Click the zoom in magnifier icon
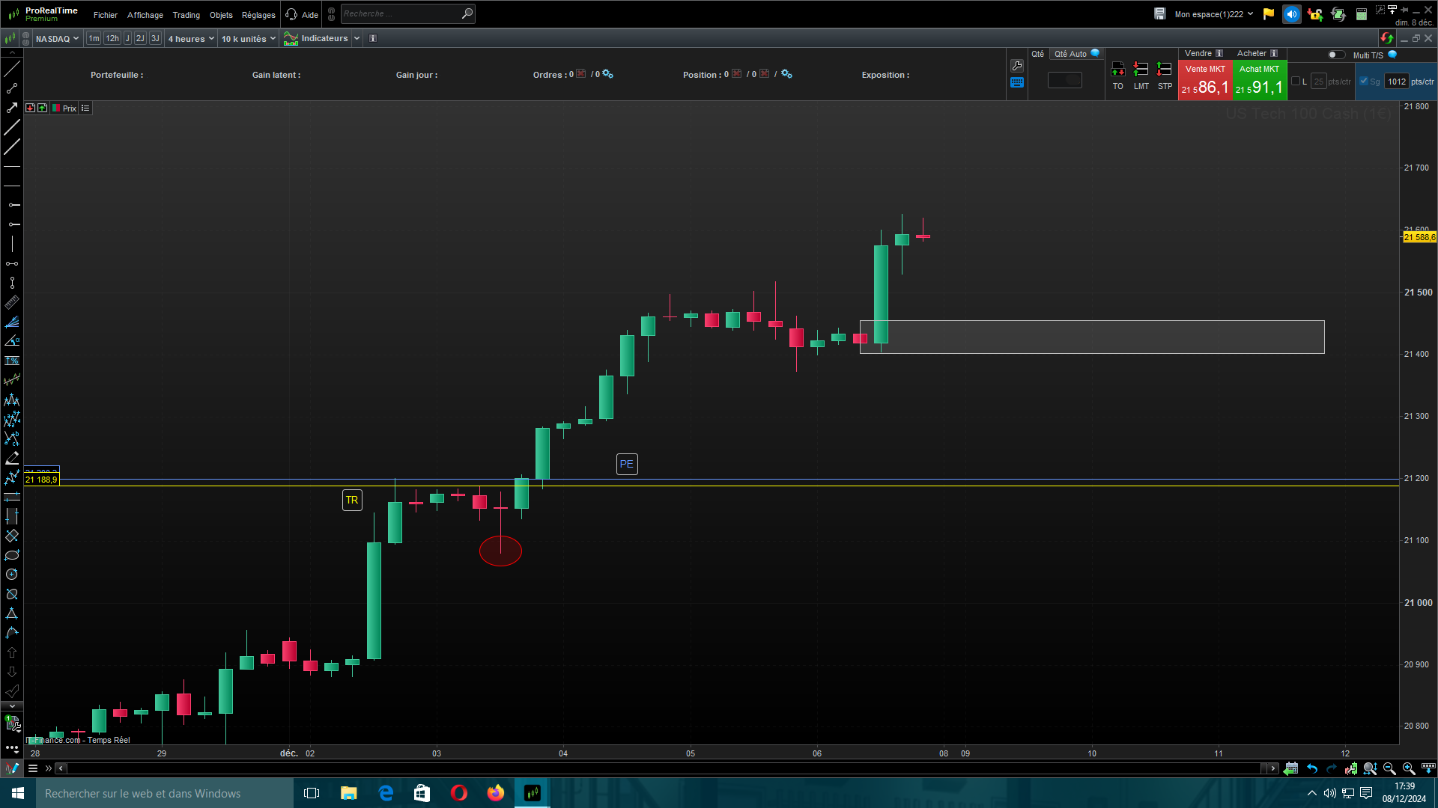The height and width of the screenshot is (808, 1438). point(1408,768)
